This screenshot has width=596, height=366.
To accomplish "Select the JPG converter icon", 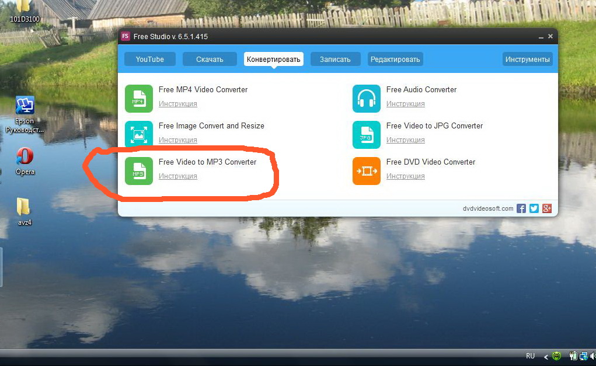I will pos(367,134).
